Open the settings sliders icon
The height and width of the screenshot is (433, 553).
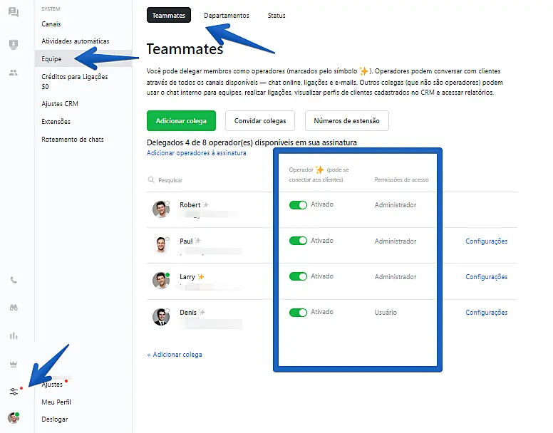click(14, 392)
